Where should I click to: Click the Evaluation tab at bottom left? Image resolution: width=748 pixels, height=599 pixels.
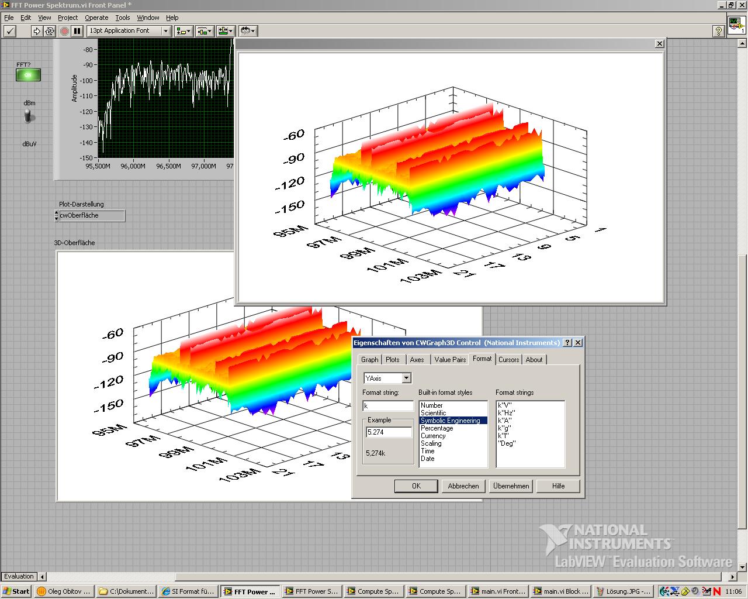(19, 576)
